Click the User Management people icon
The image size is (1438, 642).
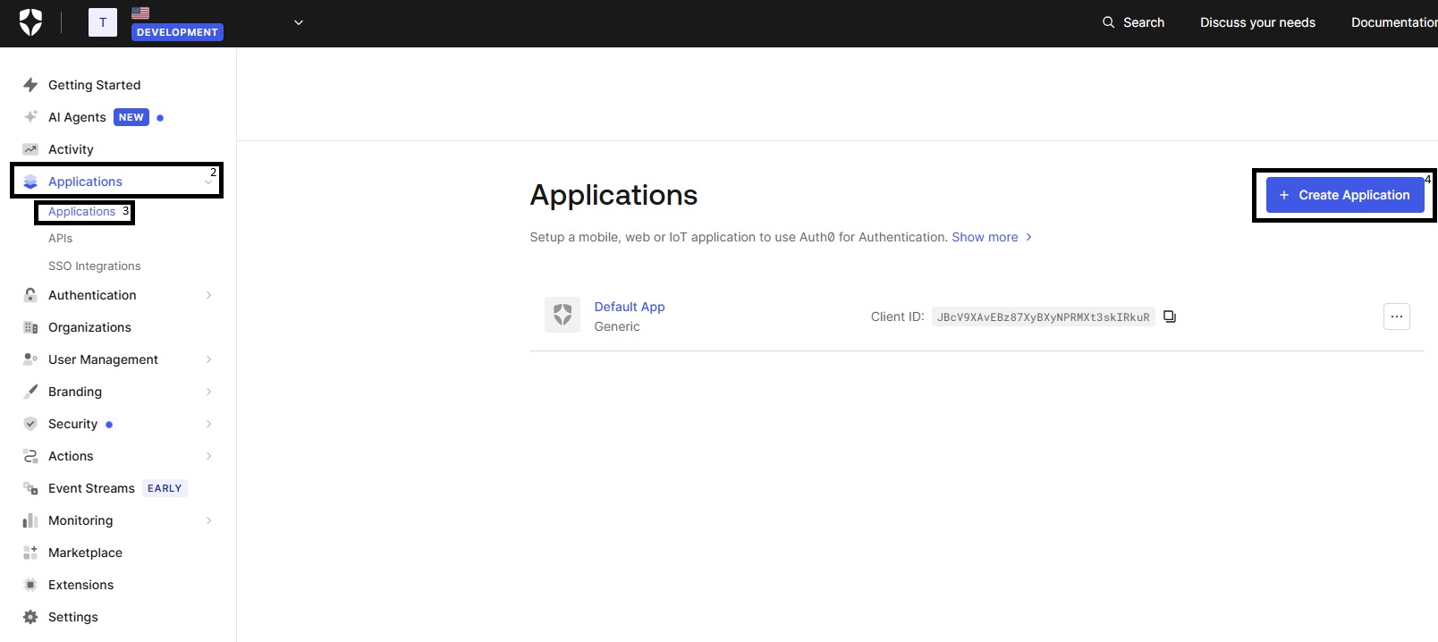pyautogui.click(x=30, y=359)
